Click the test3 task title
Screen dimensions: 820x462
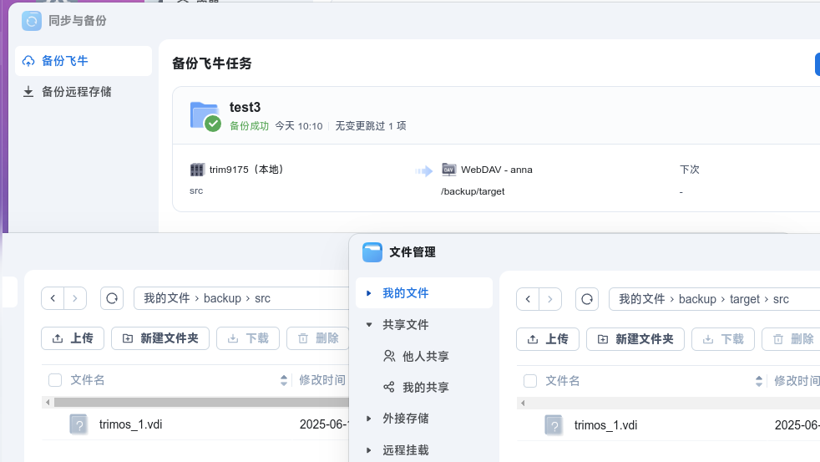coord(245,107)
